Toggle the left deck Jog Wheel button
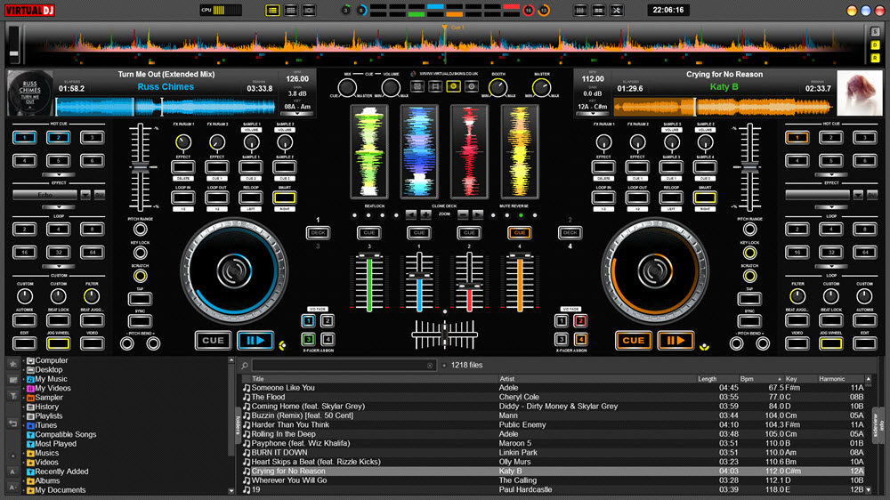This screenshot has height=500, width=890. [x=59, y=343]
